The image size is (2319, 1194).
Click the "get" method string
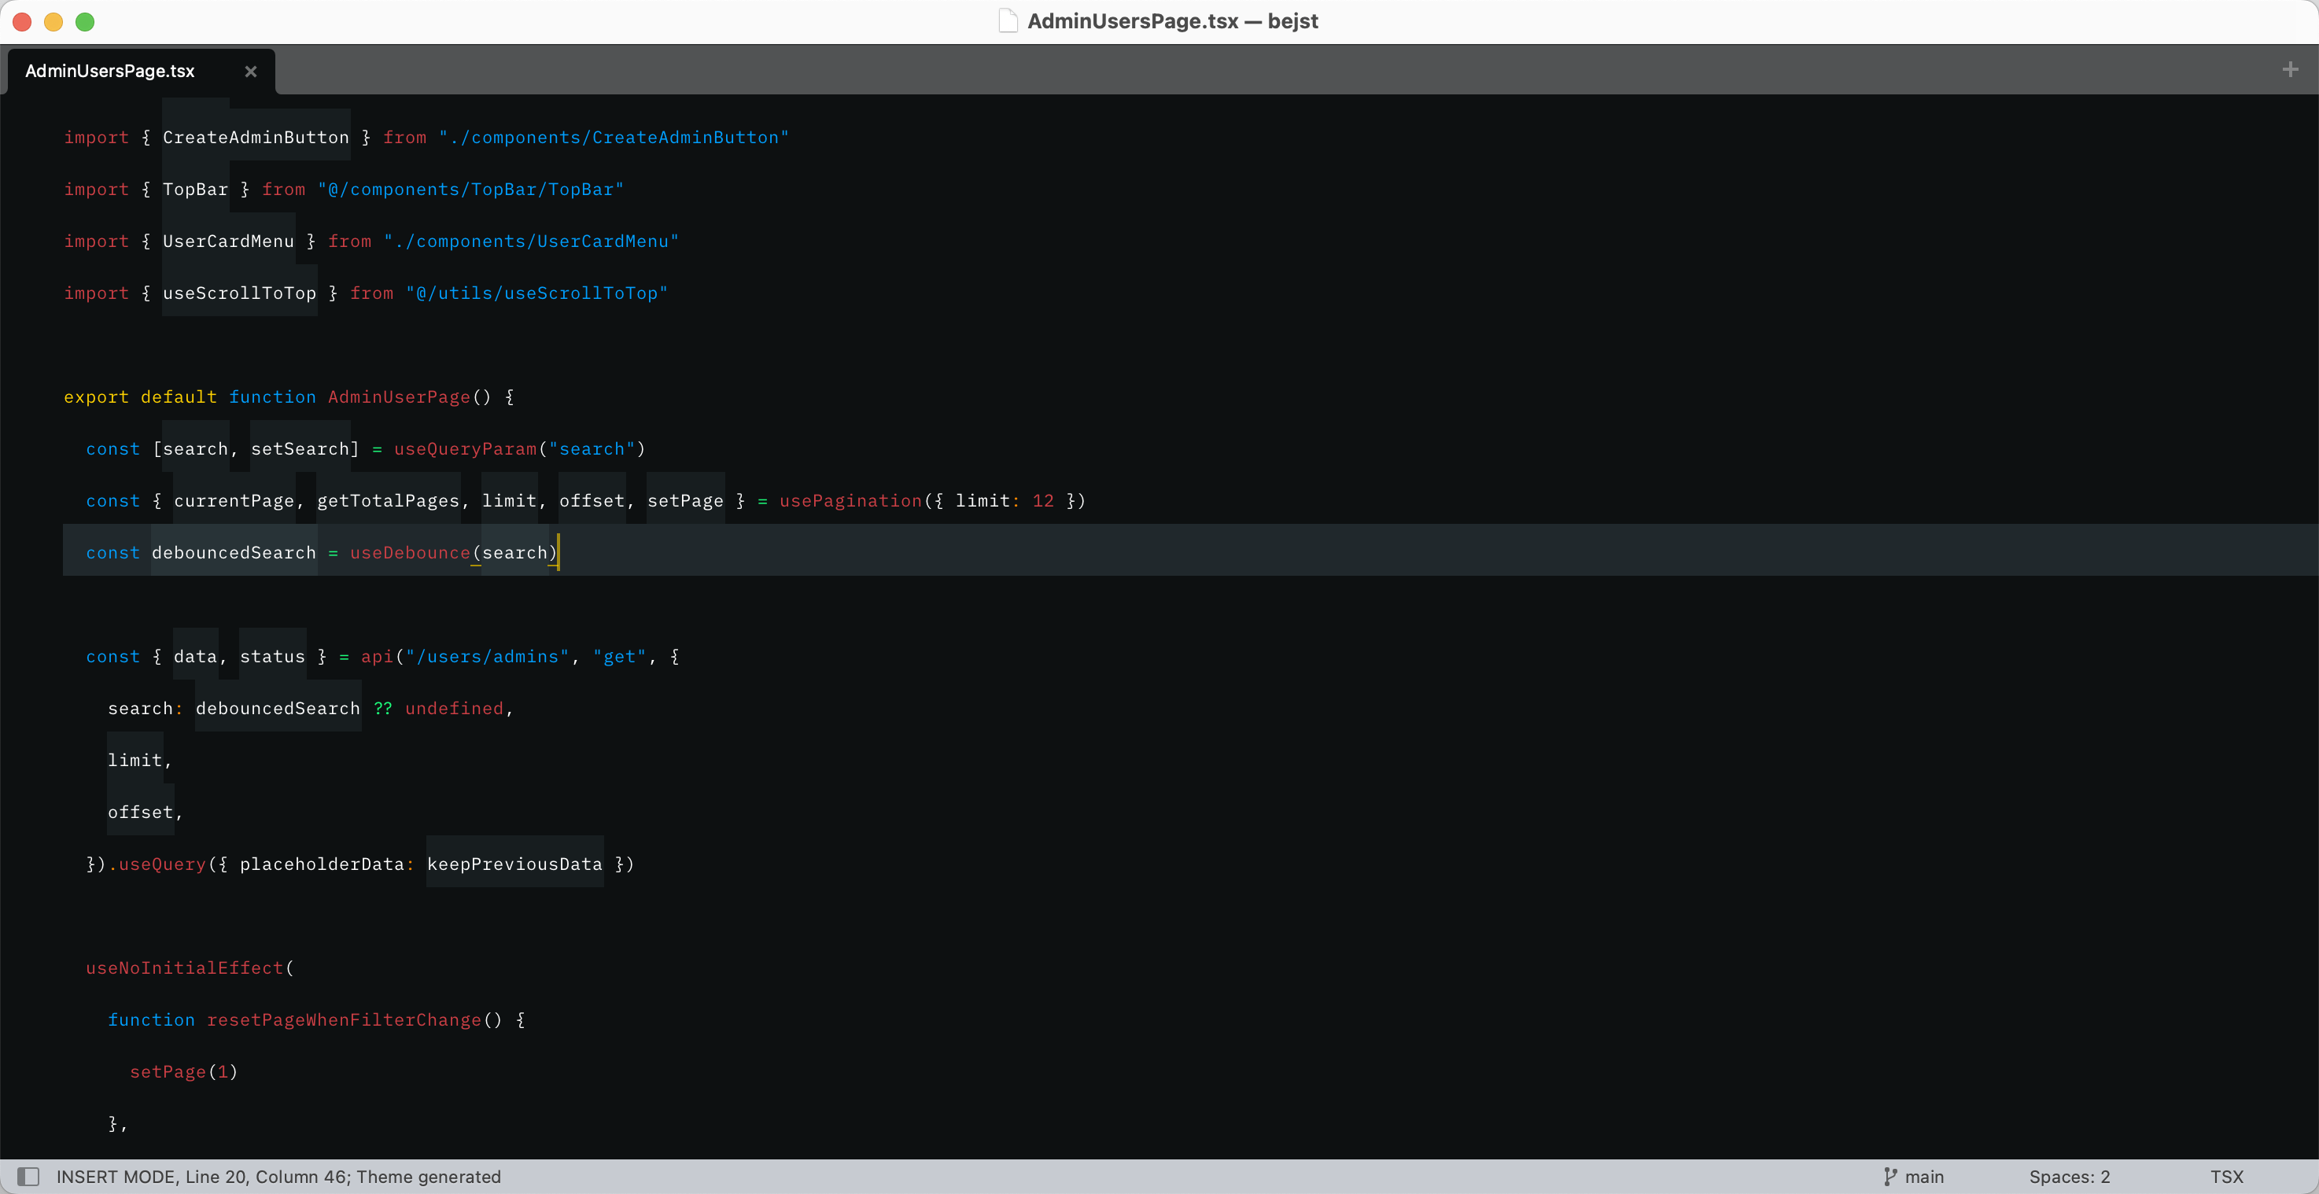click(x=619, y=657)
